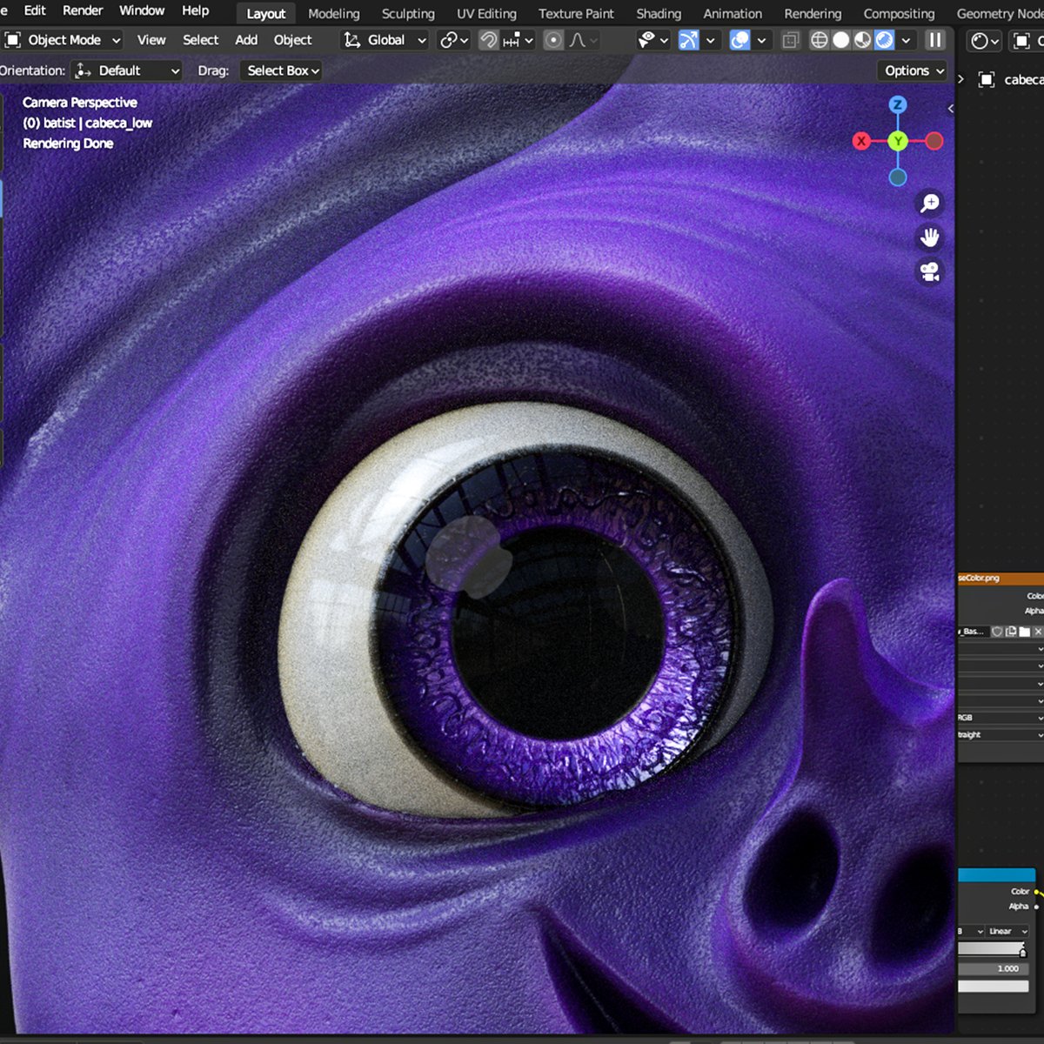Open the viewport shading options dropdown arrow
This screenshot has width=1044, height=1044.
click(906, 40)
